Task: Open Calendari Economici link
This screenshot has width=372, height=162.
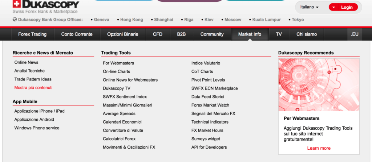Action: [x=122, y=122]
